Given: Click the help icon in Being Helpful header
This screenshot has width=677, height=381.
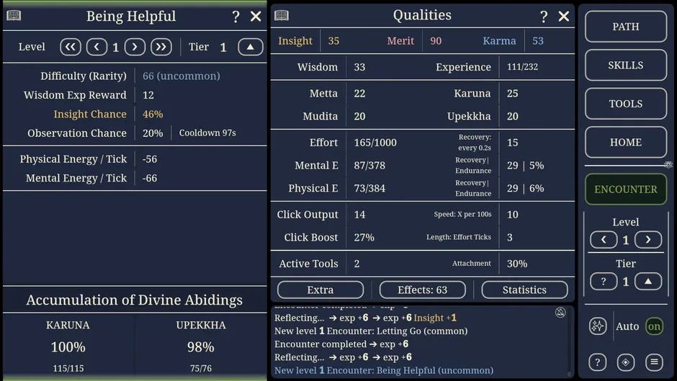Looking at the screenshot, I should click(236, 17).
